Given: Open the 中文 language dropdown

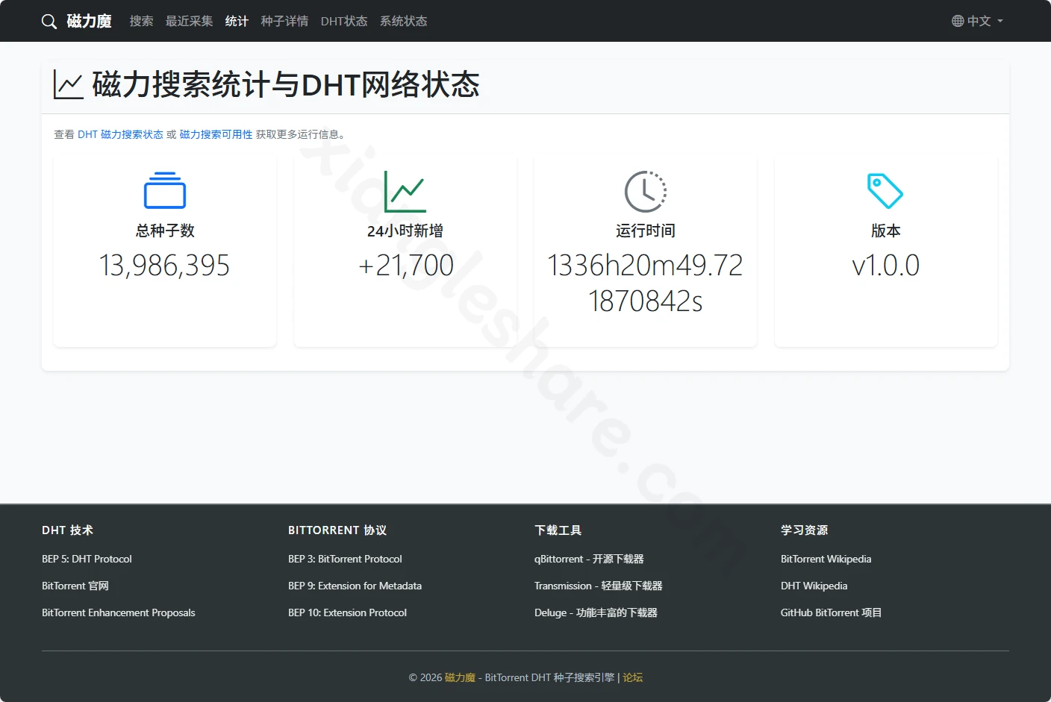Looking at the screenshot, I should click(978, 21).
